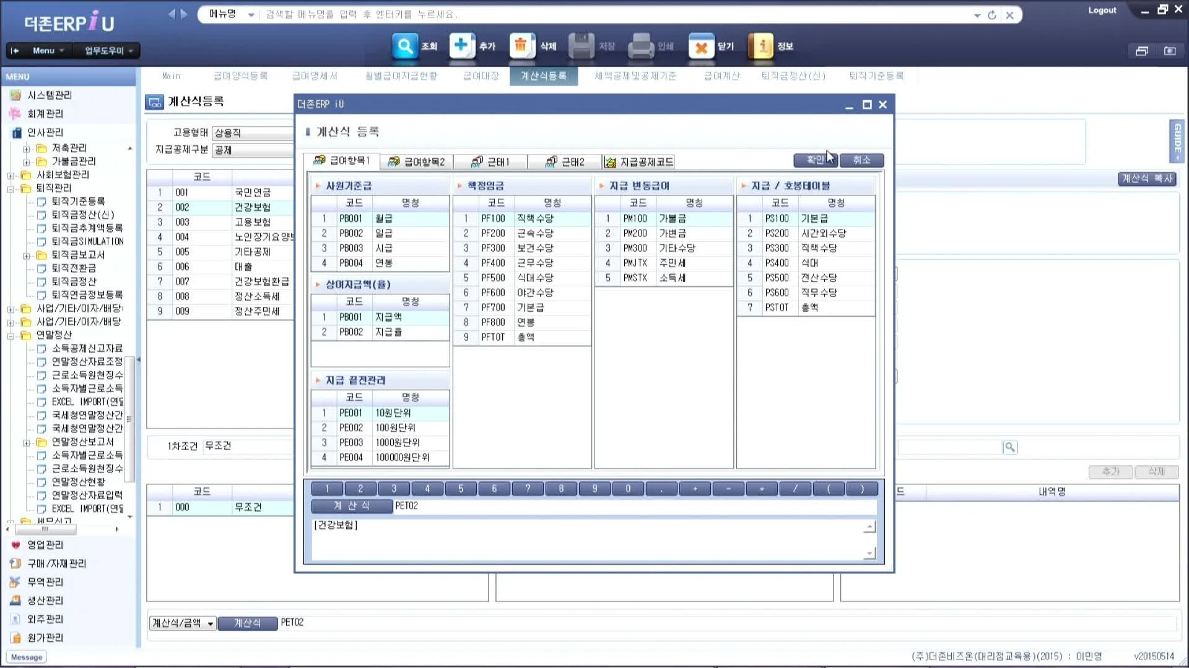The width and height of the screenshot is (1189, 668).
Task: Click the 확인 button in the dialog
Action: coord(814,160)
